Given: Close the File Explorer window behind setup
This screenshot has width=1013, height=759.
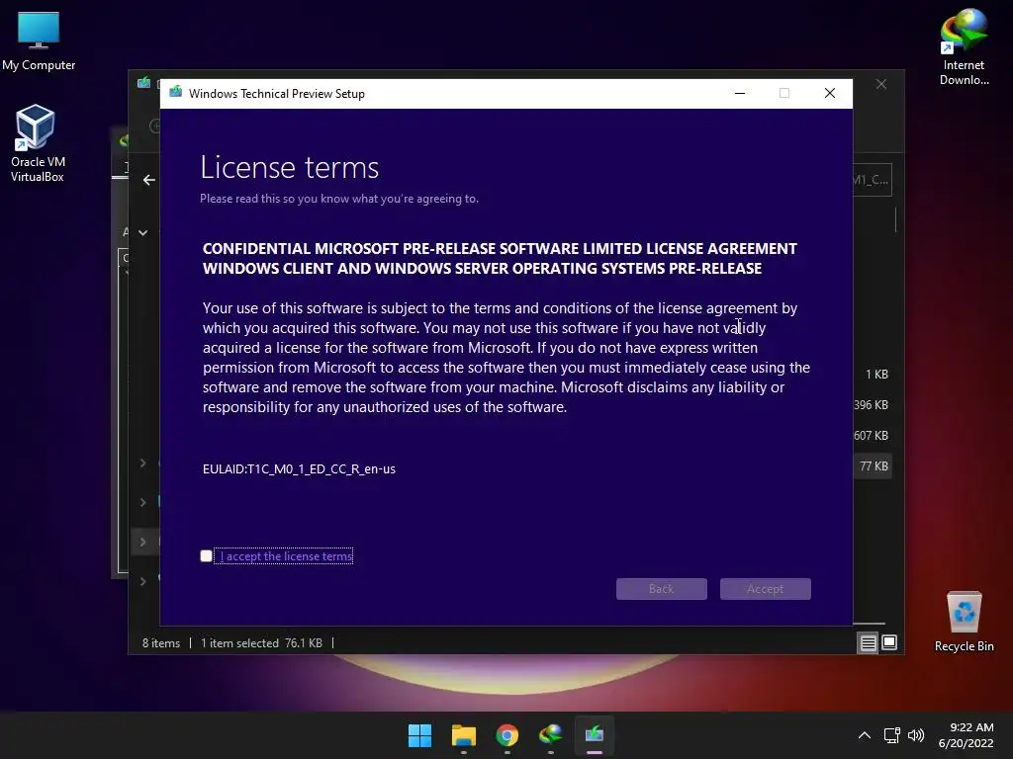Looking at the screenshot, I should tap(881, 85).
